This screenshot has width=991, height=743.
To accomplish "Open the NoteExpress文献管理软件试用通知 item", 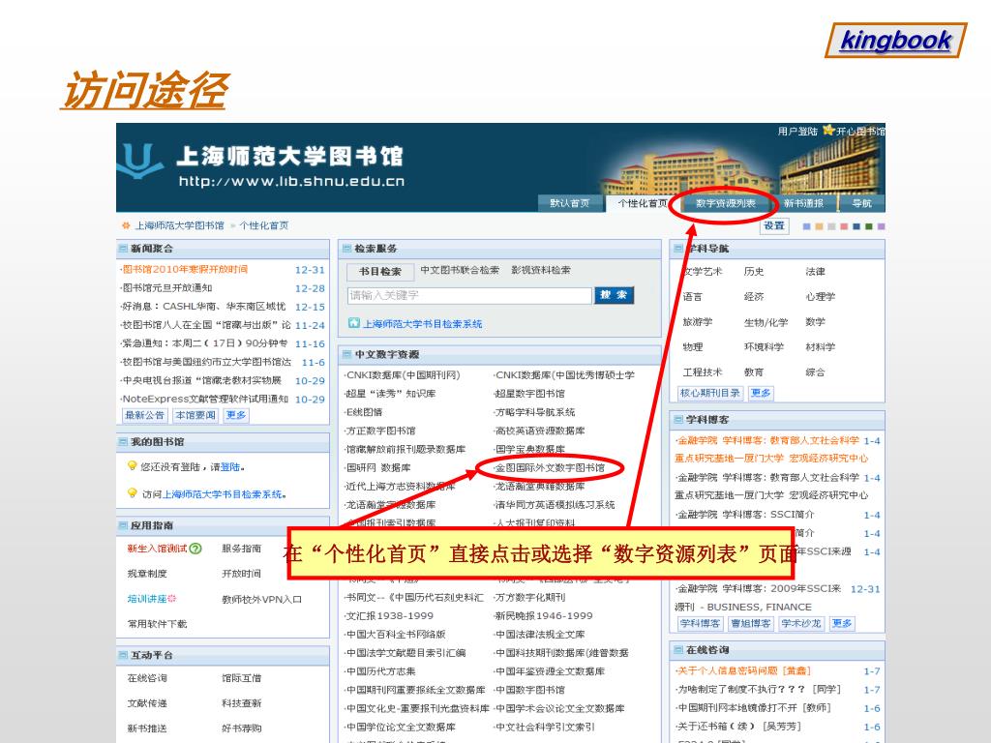I will click(x=205, y=399).
